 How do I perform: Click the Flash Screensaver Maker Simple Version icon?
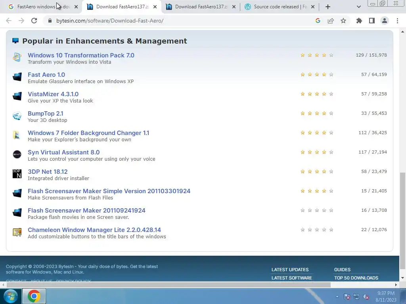click(17, 193)
